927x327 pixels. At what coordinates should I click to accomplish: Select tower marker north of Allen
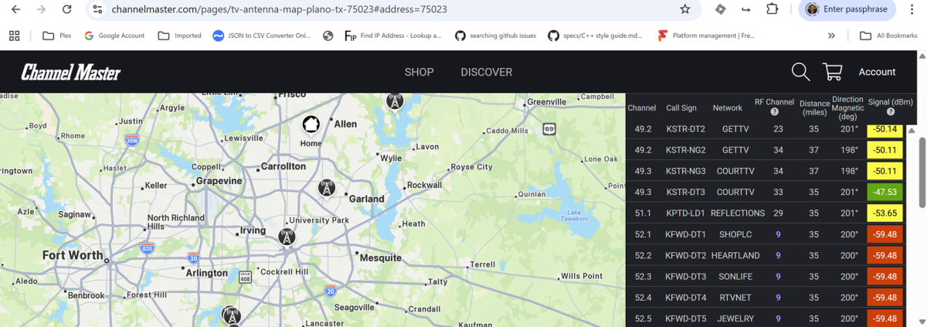click(x=395, y=100)
